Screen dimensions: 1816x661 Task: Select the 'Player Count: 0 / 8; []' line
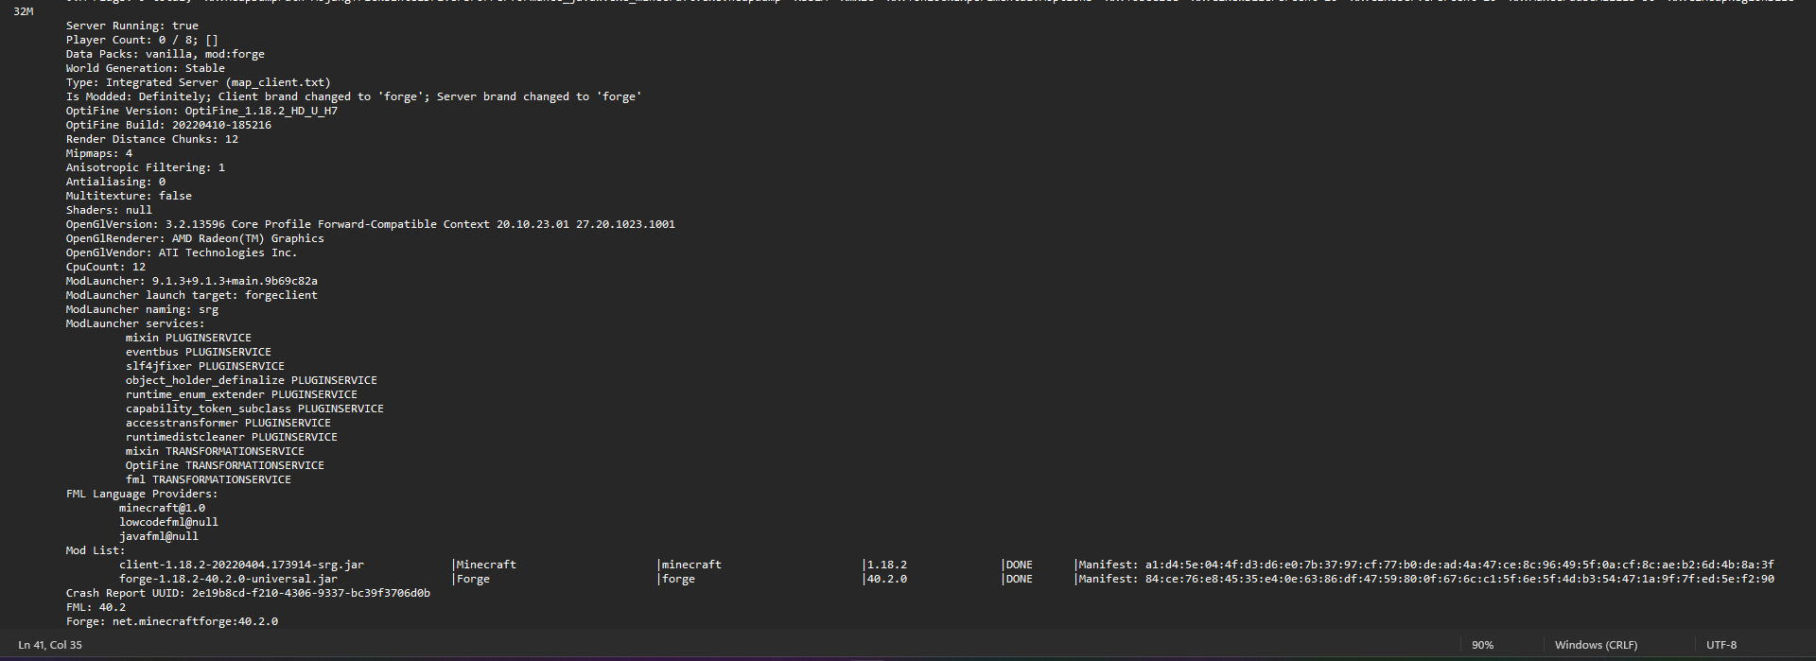142,40
